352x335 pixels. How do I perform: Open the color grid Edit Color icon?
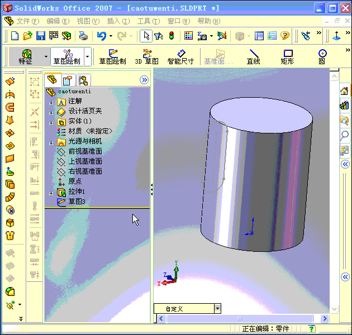click(x=188, y=36)
